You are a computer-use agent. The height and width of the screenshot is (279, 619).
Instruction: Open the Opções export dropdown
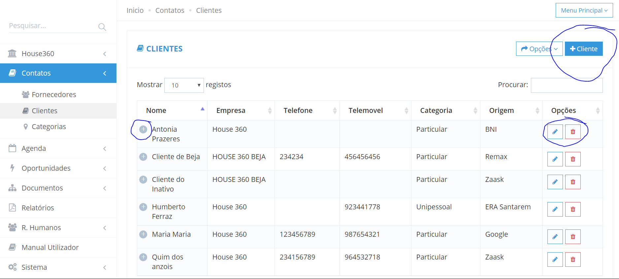539,49
